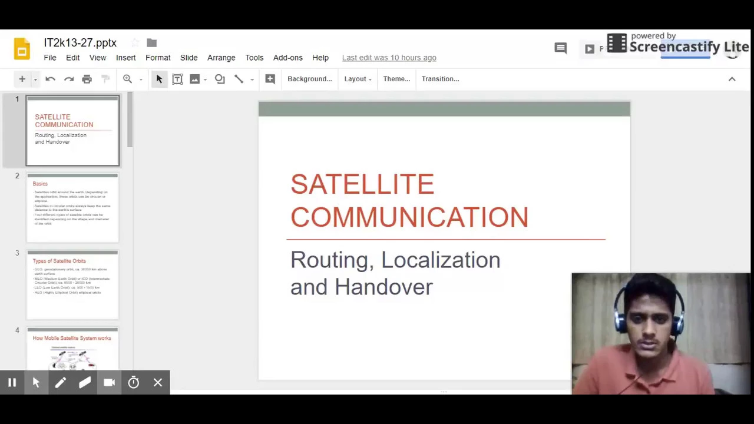Star the IT2k13-27.pptx presentation
The image size is (754, 424).
pos(135,42)
